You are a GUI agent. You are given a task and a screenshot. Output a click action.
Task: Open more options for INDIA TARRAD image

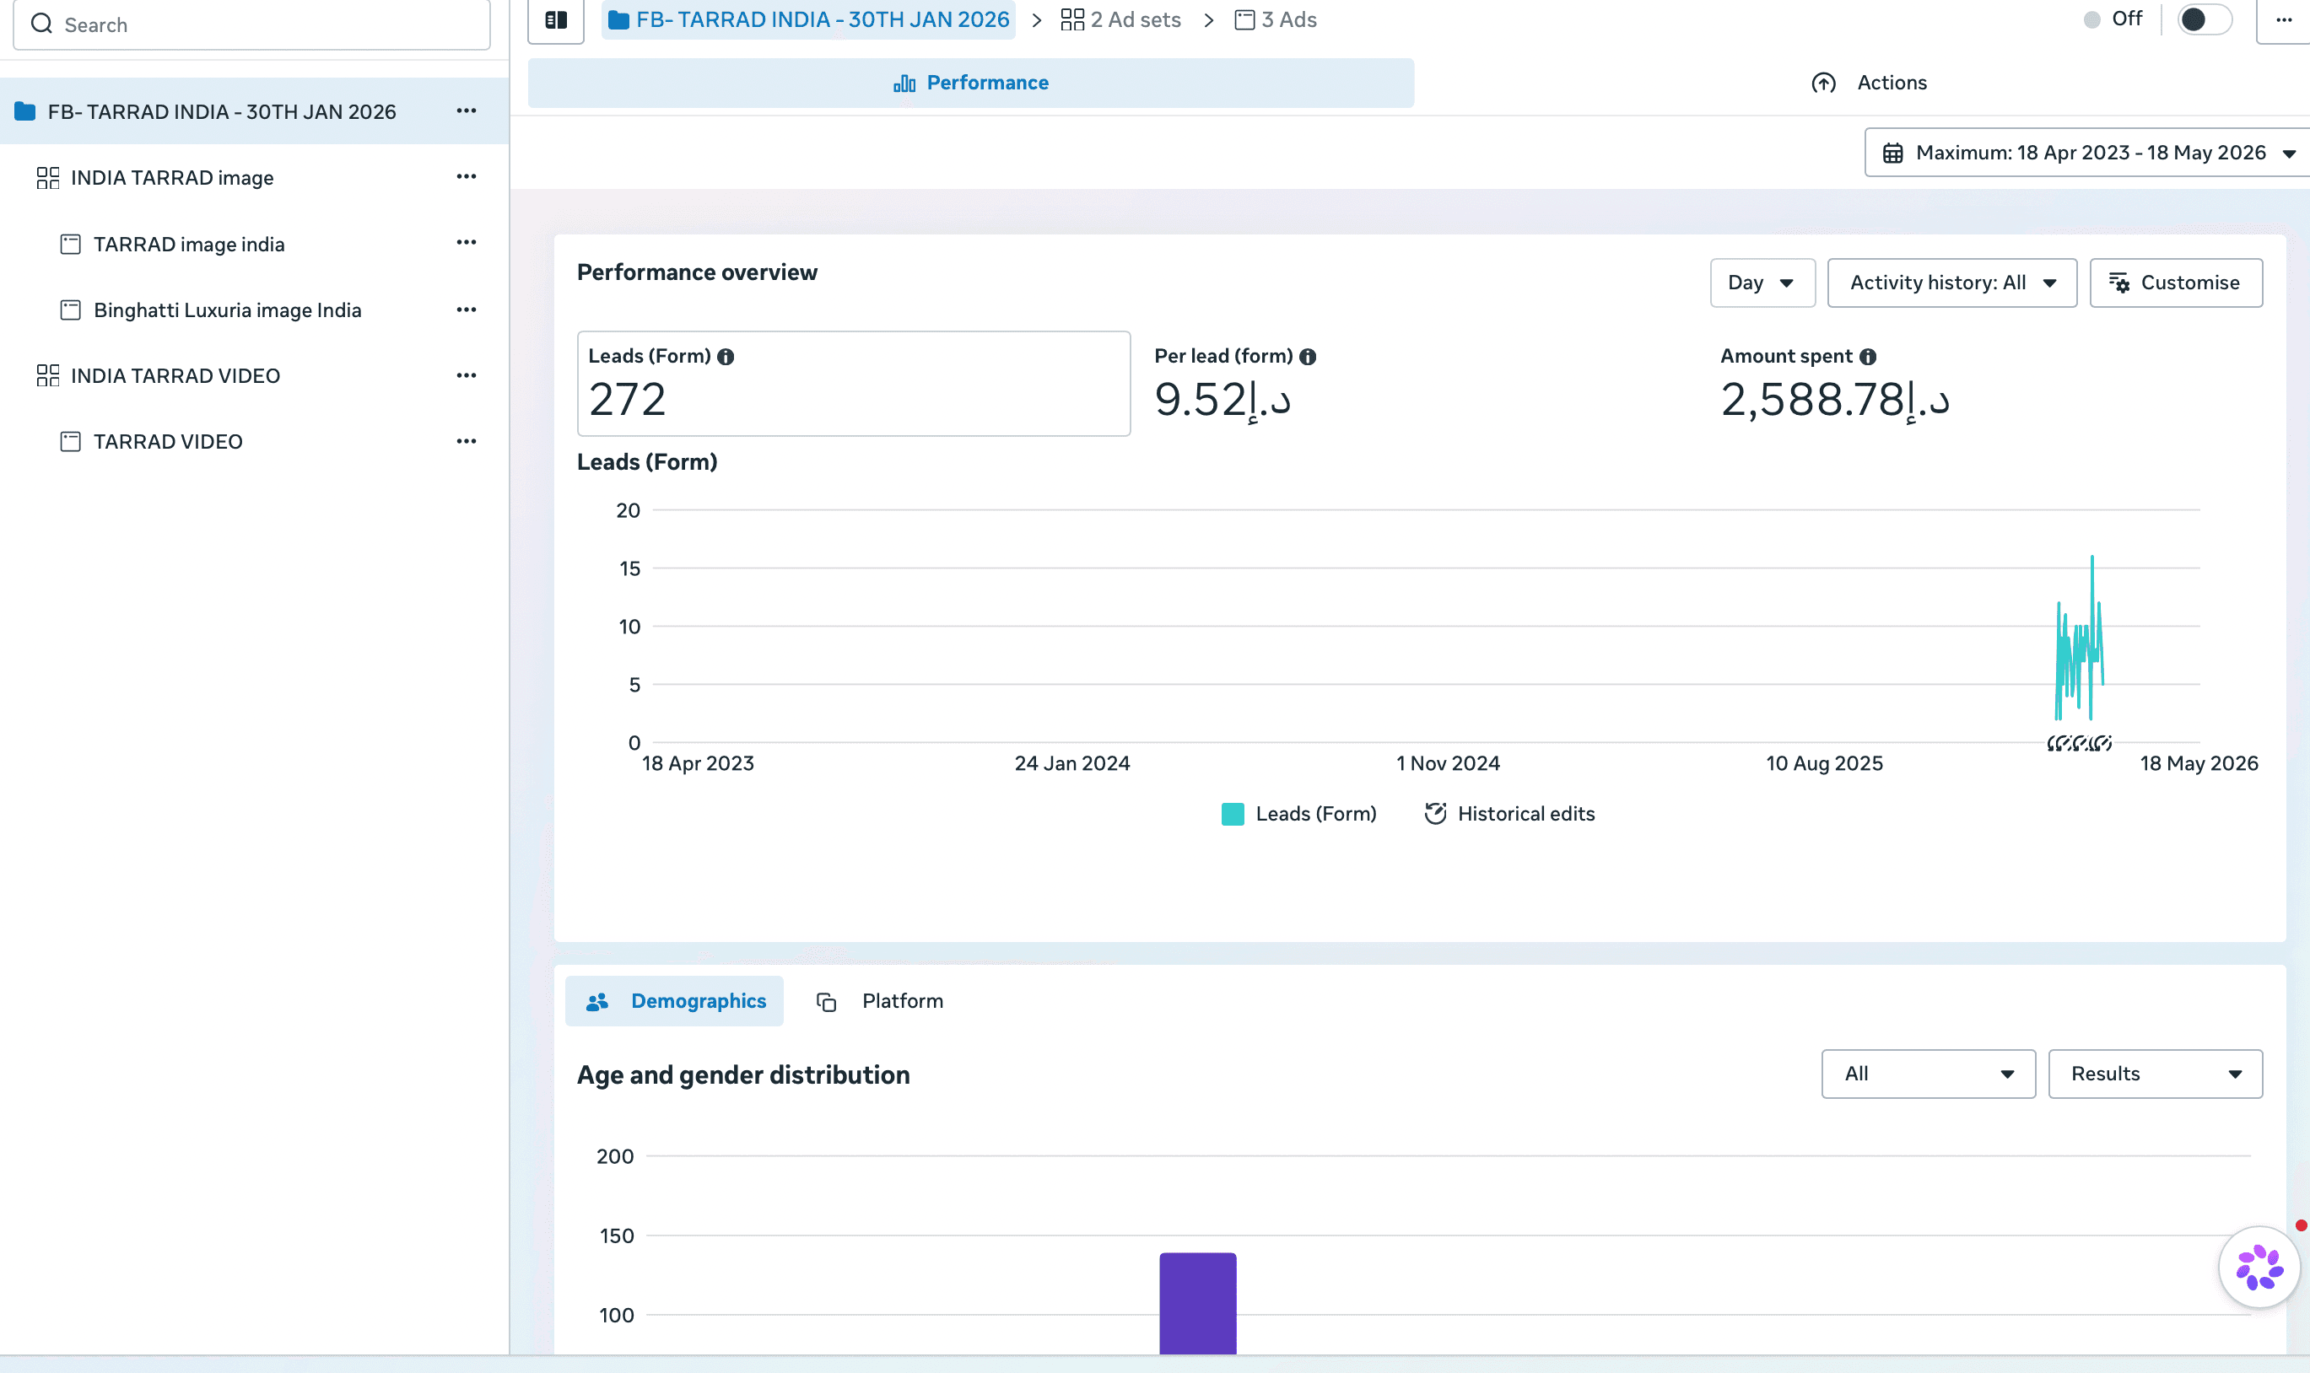pos(467,177)
